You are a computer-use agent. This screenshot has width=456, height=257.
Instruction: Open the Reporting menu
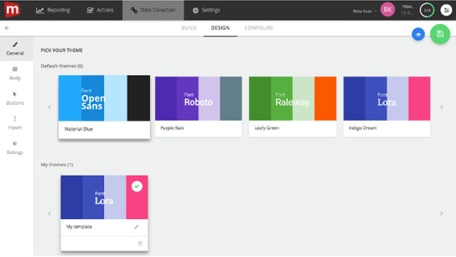pos(53,10)
